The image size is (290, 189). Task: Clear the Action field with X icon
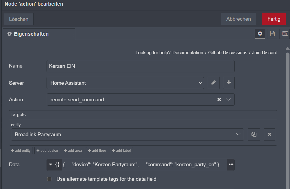pyautogui.click(x=219, y=99)
